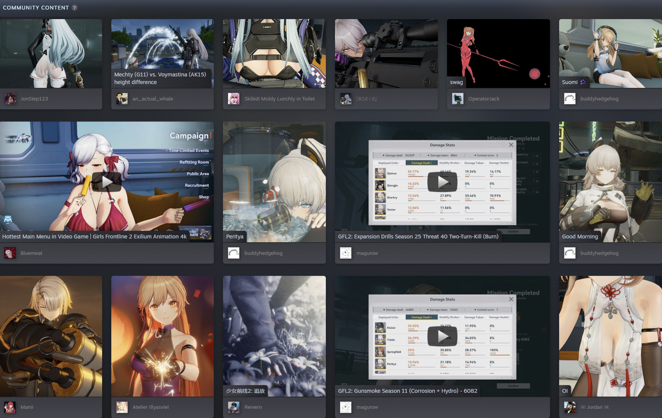Image resolution: width=662 pixels, height=418 pixels.
Task: Click buddyhedgehog avatar under the Suomi screenshot
Action: tap(570, 99)
